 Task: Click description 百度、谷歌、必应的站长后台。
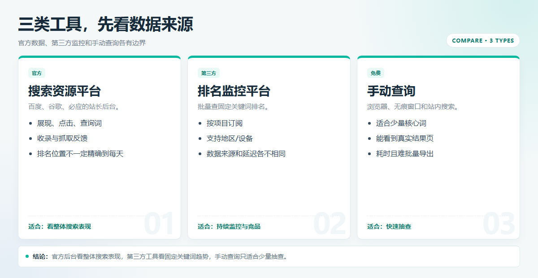74,107
